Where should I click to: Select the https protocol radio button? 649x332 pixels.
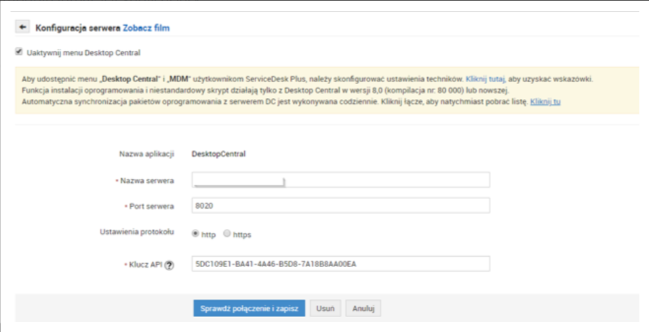(227, 234)
